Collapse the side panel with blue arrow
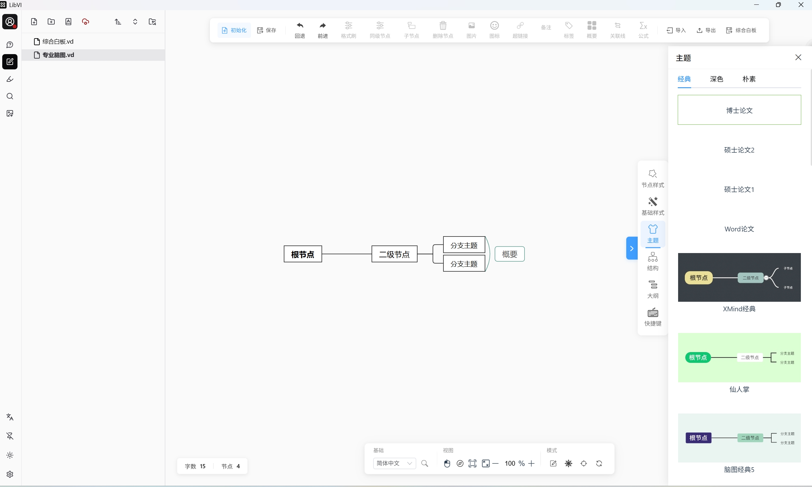812x487 pixels. click(632, 248)
